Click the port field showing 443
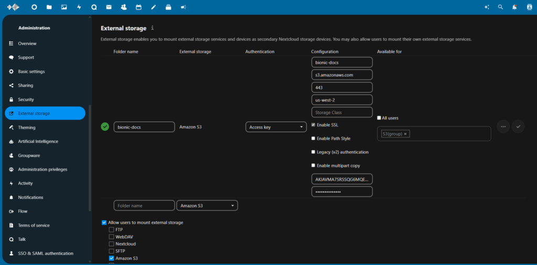 tap(342, 87)
